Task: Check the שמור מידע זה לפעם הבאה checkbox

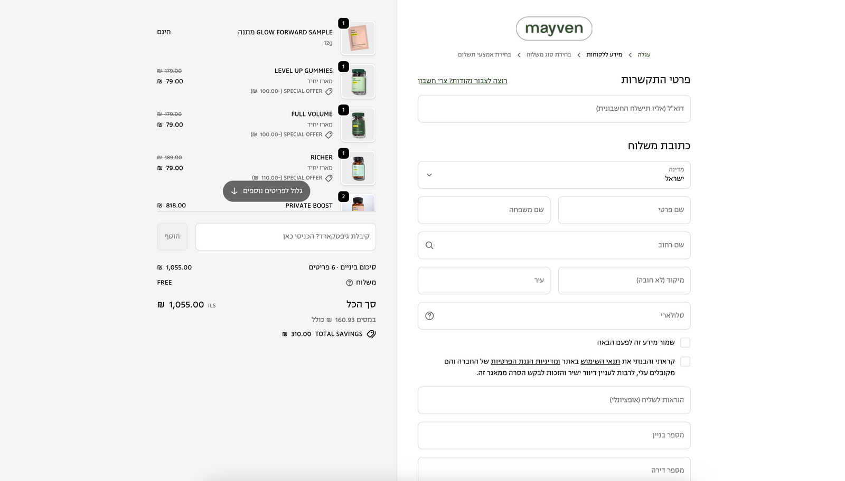Action: point(686,343)
